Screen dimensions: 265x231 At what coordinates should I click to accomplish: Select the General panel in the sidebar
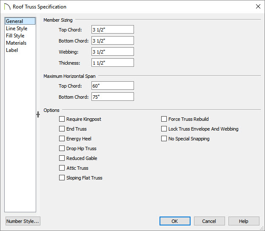pos(20,21)
